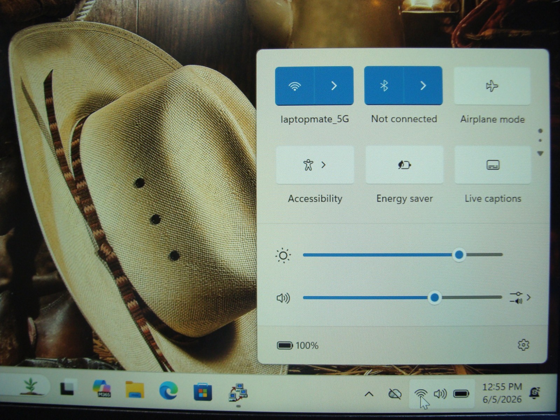
Task: Open Accessibility options tile
Action: point(315,165)
